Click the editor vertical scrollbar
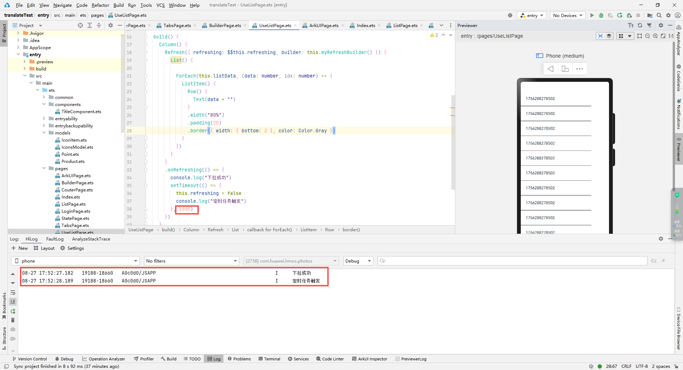The width and height of the screenshot is (683, 370). coord(453,142)
